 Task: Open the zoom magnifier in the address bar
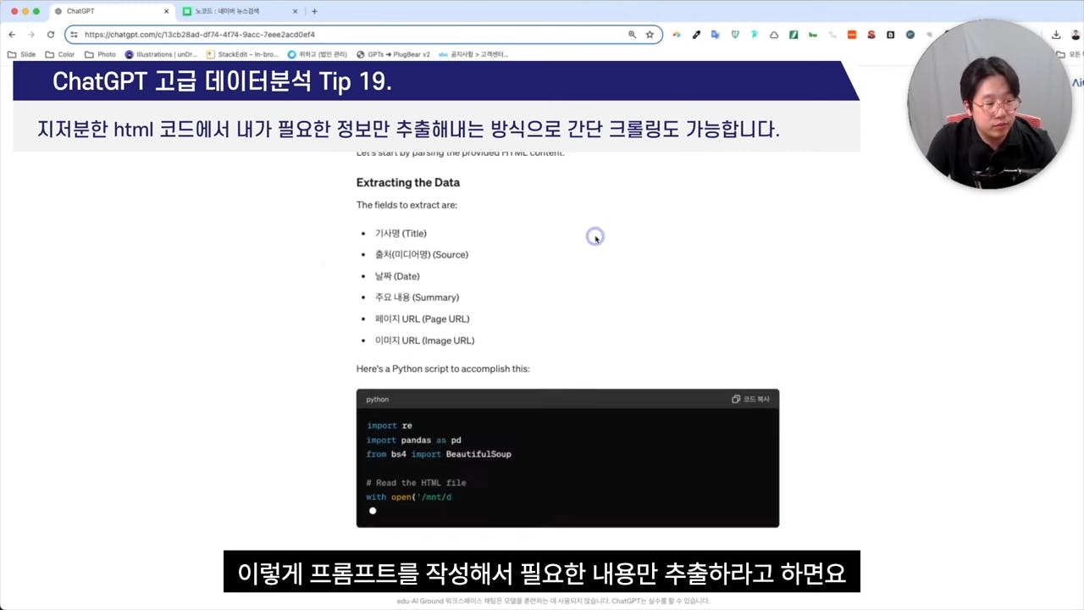click(x=632, y=35)
